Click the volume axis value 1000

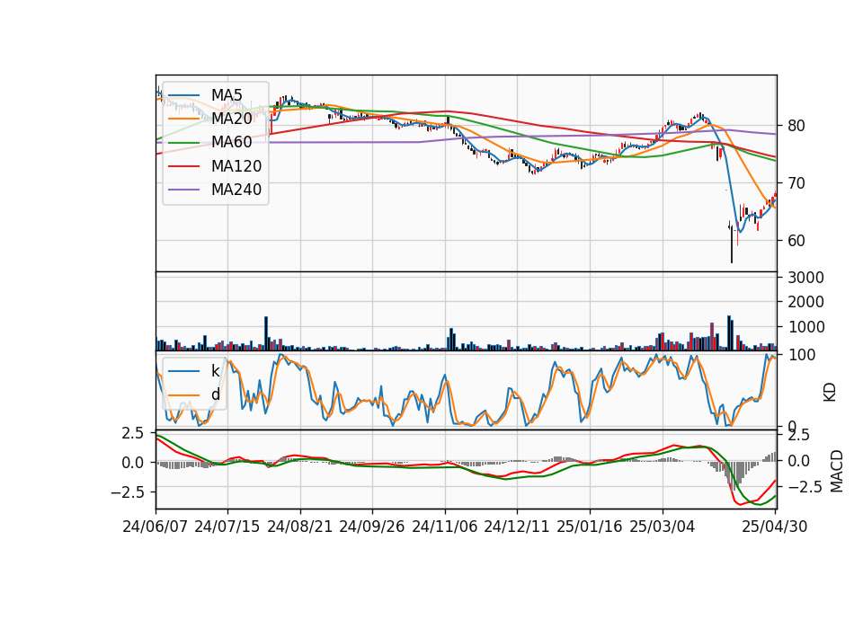[x=805, y=327]
